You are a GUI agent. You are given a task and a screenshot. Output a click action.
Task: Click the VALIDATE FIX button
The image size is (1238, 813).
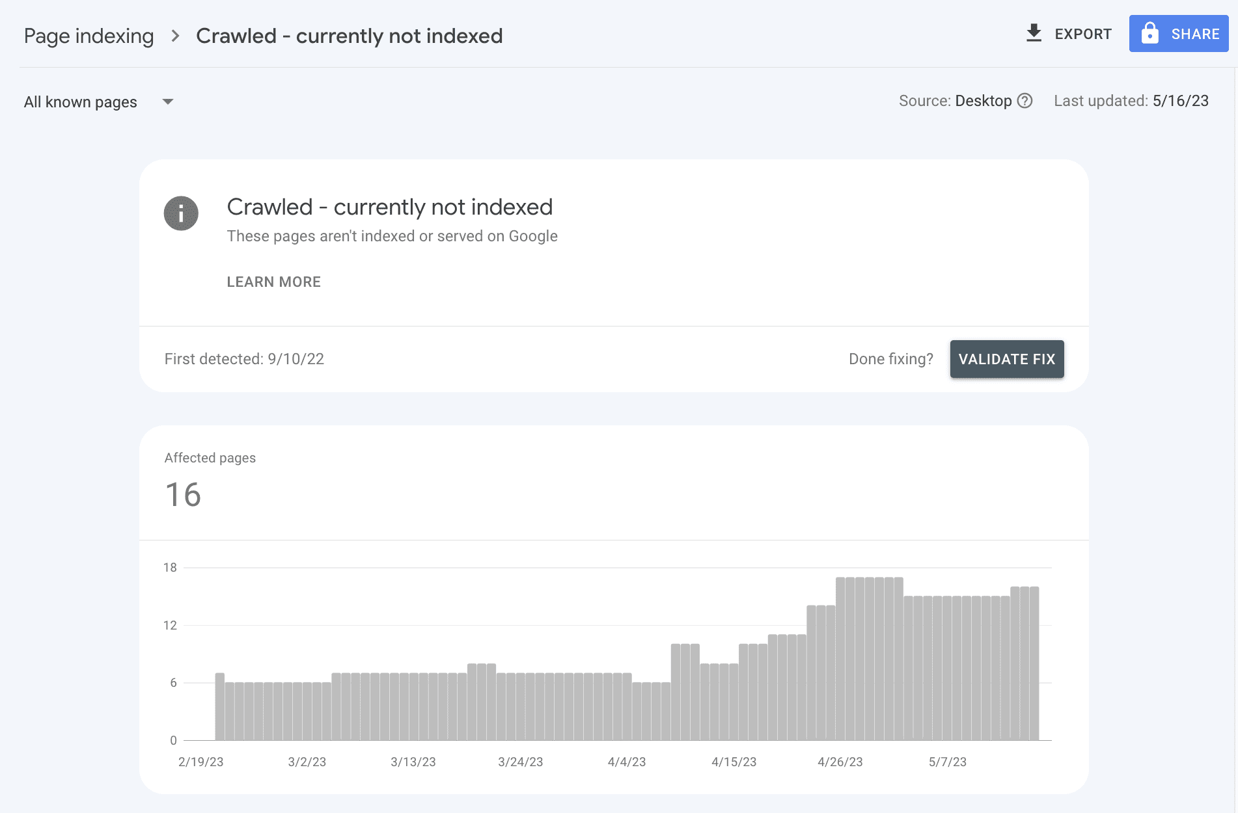pyautogui.click(x=1006, y=358)
